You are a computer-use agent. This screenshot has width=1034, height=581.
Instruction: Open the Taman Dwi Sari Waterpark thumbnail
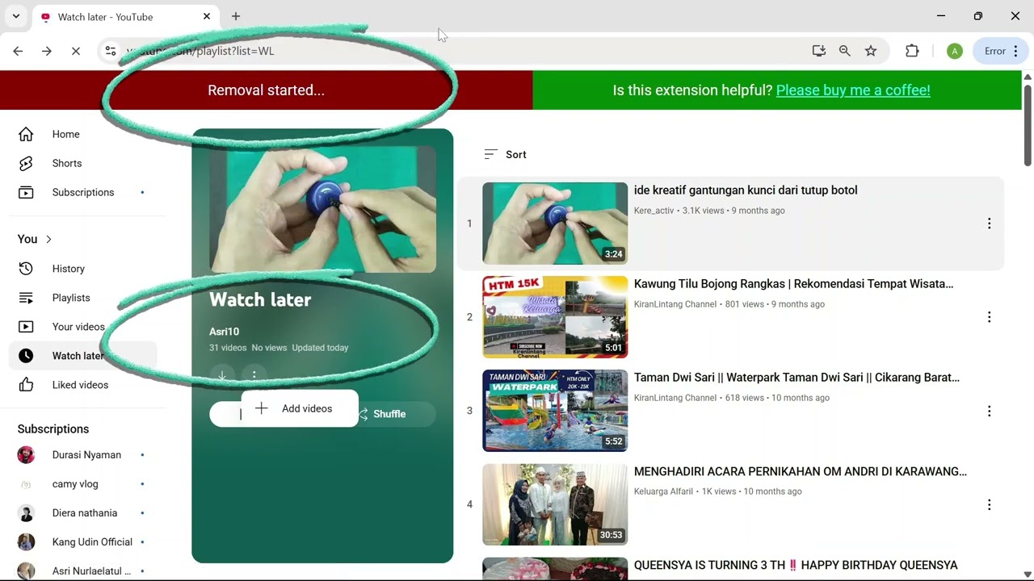tap(555, 411)
